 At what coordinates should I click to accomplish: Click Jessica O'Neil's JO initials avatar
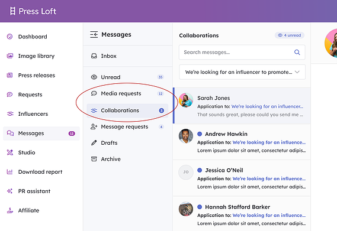[x=186, y=172]
